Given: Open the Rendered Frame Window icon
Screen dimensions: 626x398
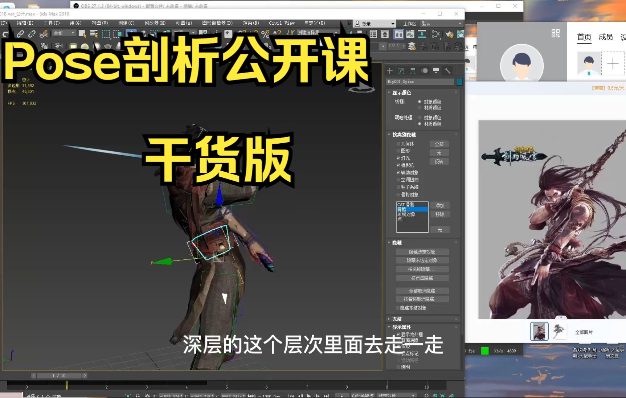Looking at the screenshot, I should pos(461,34).
